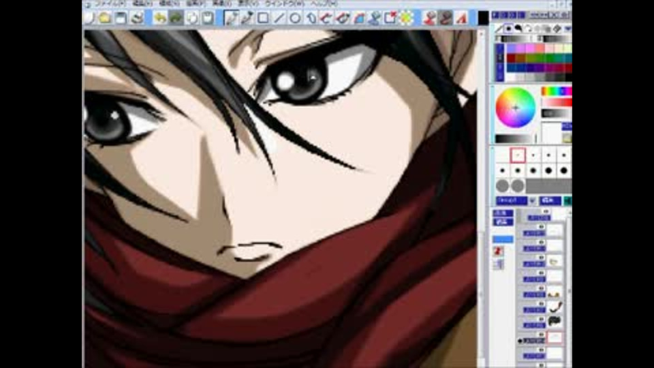654x368 pixels.
Task: Select the red curve line tool
Action: [326, 18]
